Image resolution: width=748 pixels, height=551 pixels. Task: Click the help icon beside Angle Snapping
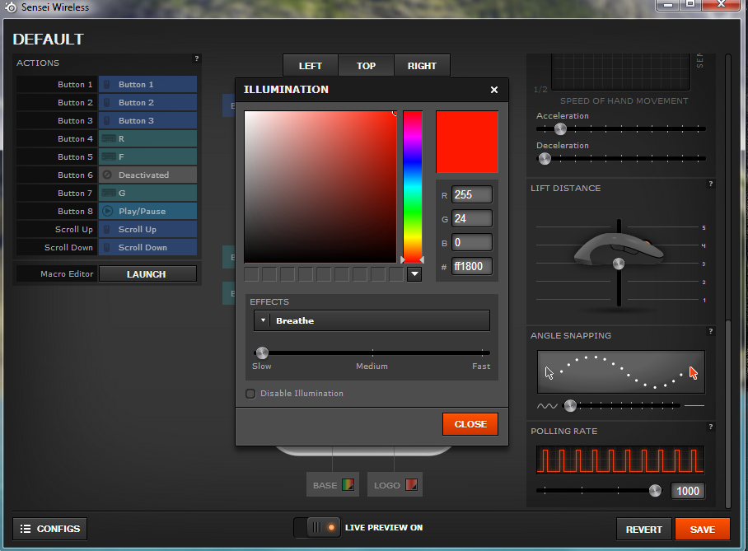pos(710,331)
